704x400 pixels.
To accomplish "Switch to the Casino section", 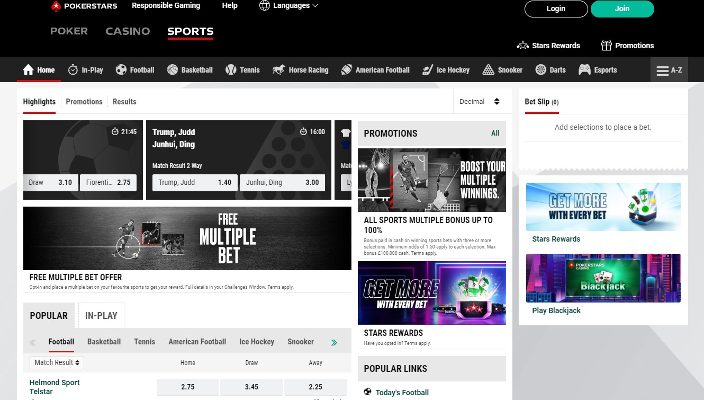I will (128, 31).
